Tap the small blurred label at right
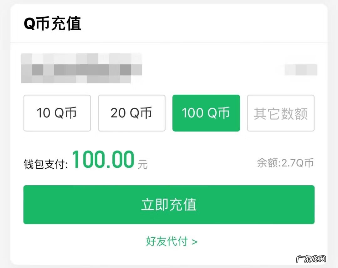The height and width of the screenshot is (268, 338). [301, 70]
